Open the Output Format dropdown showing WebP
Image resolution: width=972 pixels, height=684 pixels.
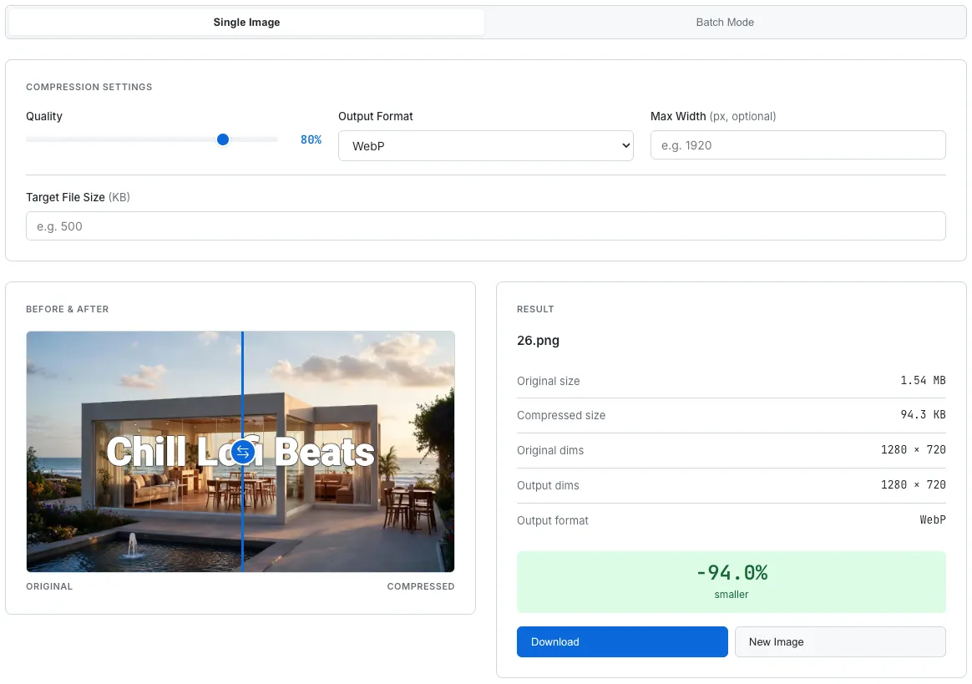point(484,146)
